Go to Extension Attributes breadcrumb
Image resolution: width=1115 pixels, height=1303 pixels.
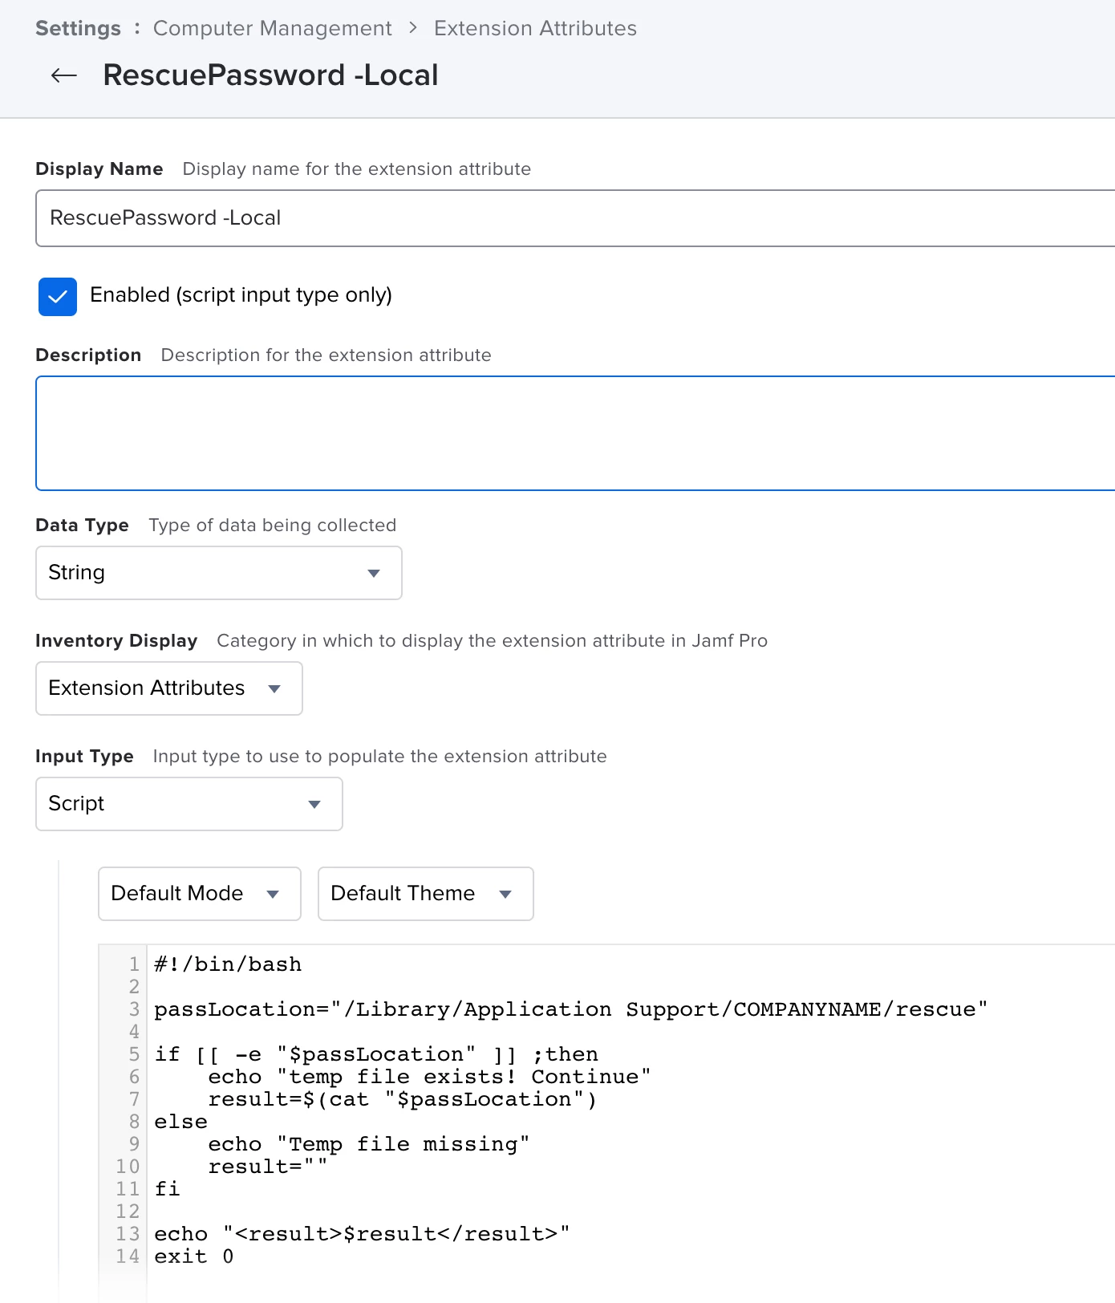click(x=535, y=28)
